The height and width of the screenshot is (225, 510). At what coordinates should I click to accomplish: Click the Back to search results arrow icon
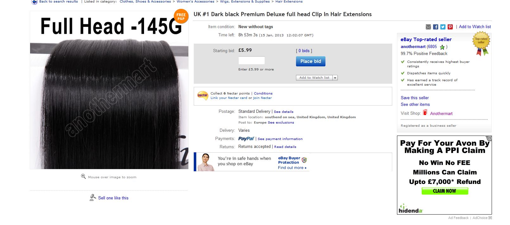[35, 2]
